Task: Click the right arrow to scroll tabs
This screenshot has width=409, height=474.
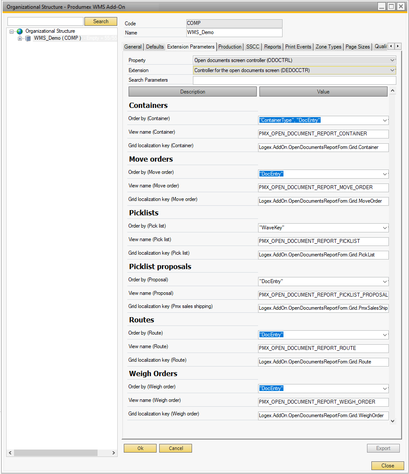Action: pyautogui.click(x=399, y=46)
